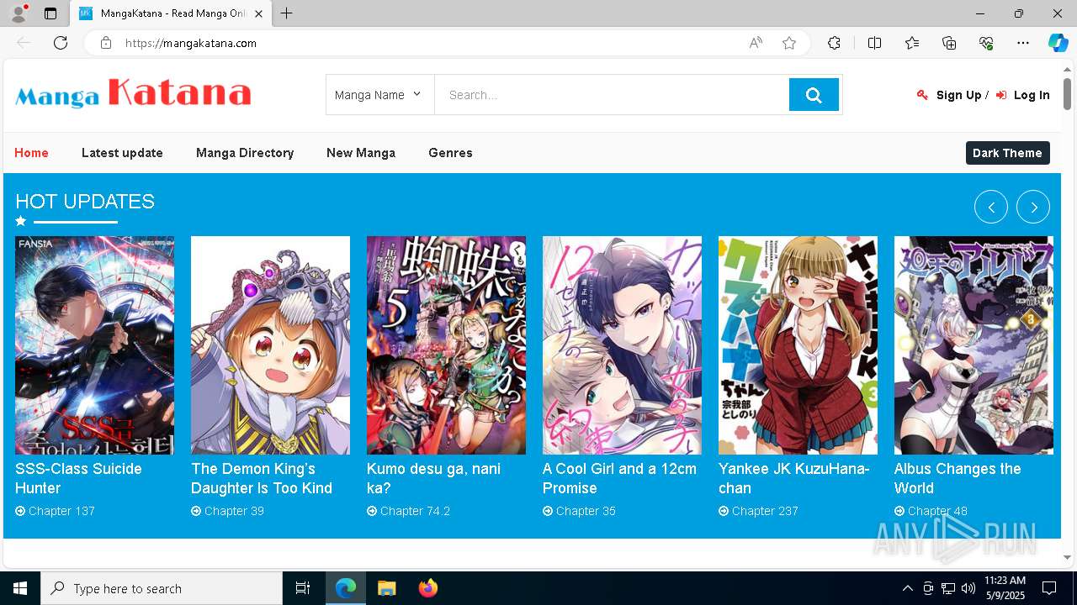Open the Collections icon
Screen dimensions: 1077x605
click(x=949, y=43)
